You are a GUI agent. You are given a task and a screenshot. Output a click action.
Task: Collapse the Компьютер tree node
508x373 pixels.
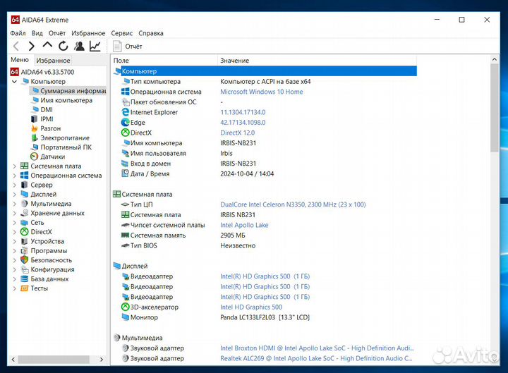coord(14,82)
